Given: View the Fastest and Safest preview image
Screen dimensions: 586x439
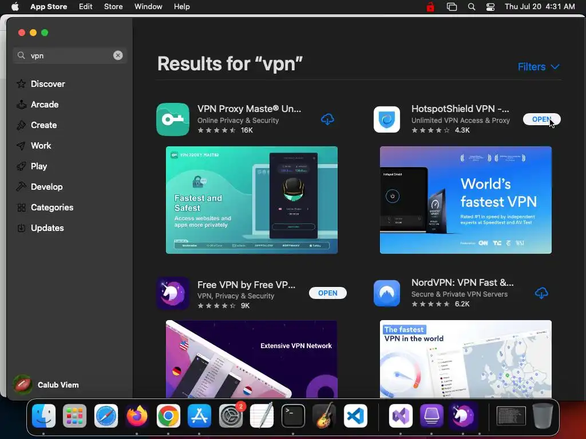Looking at the screenshot, I should pyautogui.click(x=252, y=200).
